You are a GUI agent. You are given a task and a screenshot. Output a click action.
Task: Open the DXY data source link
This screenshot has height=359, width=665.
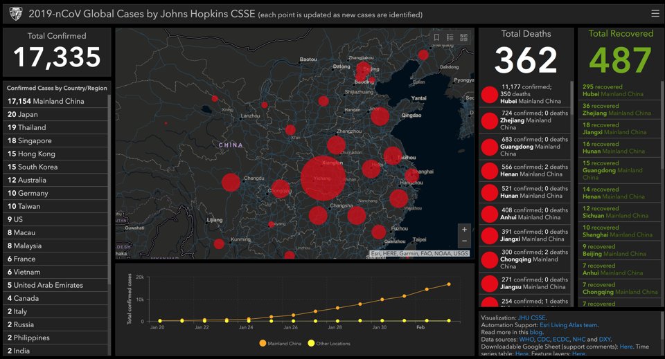(605, 340)
